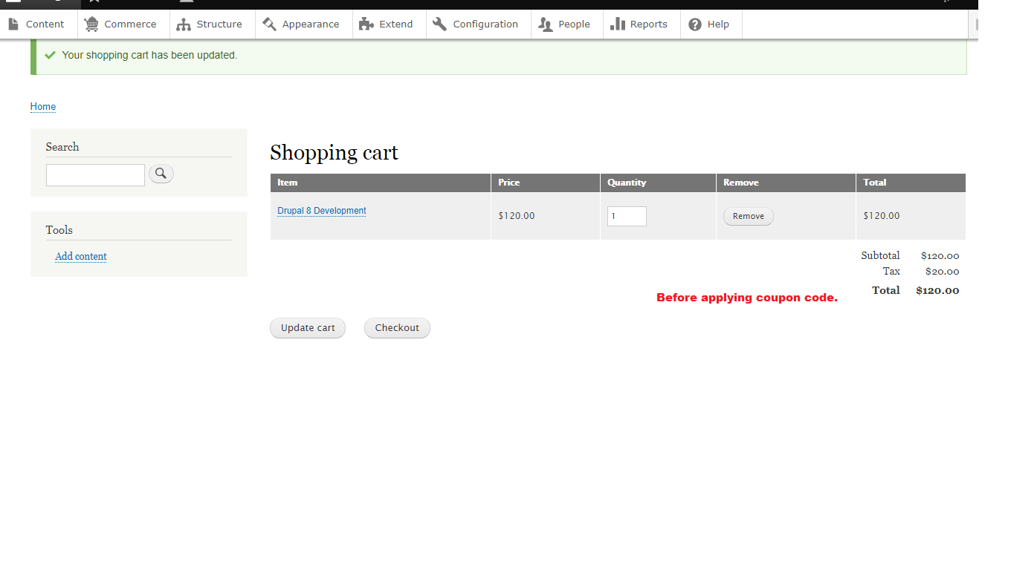Open the Drupal 8 Development product link
Image resolution: width=1011 pixels, height=570 pixels.
pyautogui.click(x=321, y=211)
